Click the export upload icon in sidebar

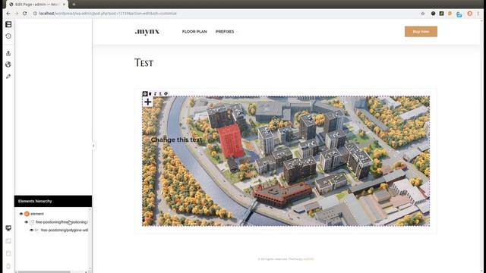(x=8, y=53)
